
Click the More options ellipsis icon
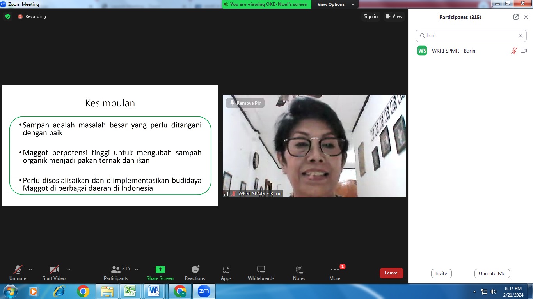335,269
